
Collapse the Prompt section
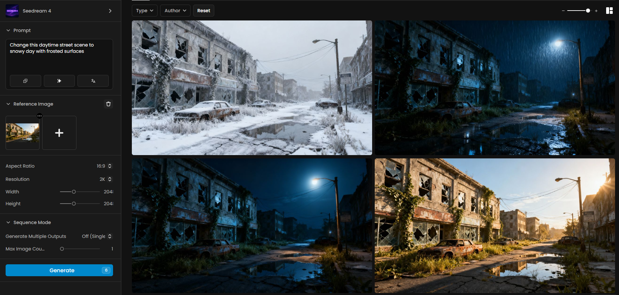point(8,30)
